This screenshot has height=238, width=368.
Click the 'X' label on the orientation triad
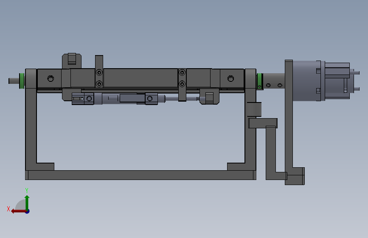8,209
